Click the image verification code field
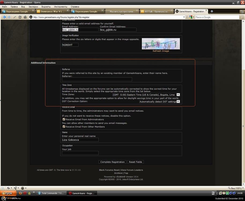Image resolution: width=245 pixels, height=201 pixels. (x=70, y=45)
